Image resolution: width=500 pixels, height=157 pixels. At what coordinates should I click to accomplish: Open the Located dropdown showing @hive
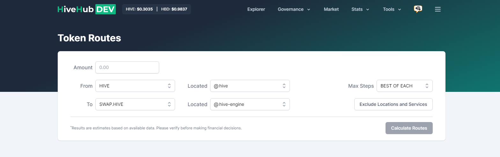tap(250, 86)
